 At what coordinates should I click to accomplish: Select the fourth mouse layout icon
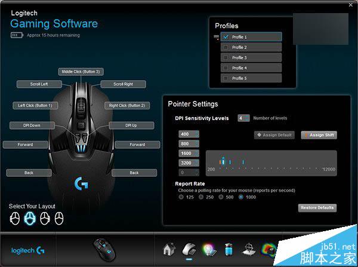[59, 218]
